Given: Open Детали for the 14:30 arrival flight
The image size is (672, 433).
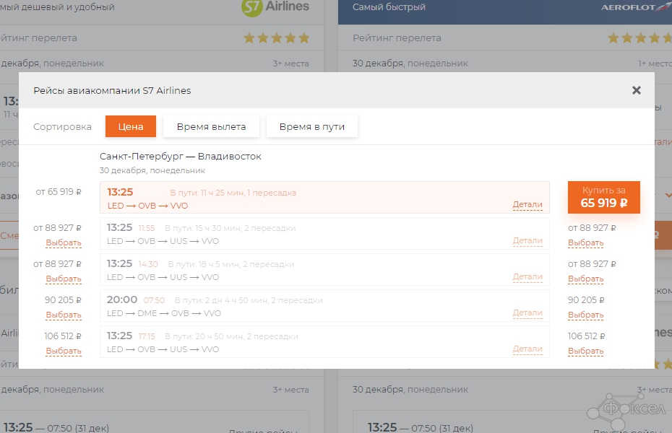Looking at the screenshot, I should point(527,276).
